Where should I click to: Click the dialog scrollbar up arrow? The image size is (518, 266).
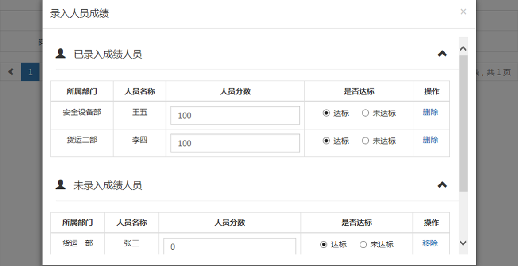(x=463, y=49)
